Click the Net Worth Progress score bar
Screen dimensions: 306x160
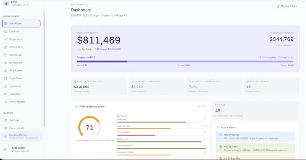(x=161, y=122)
